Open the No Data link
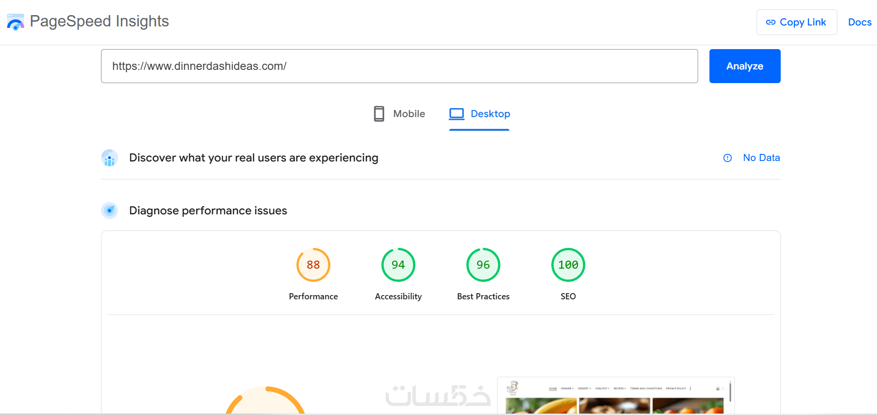This screenshot has height=415, width=877. (x=761, y=158)
